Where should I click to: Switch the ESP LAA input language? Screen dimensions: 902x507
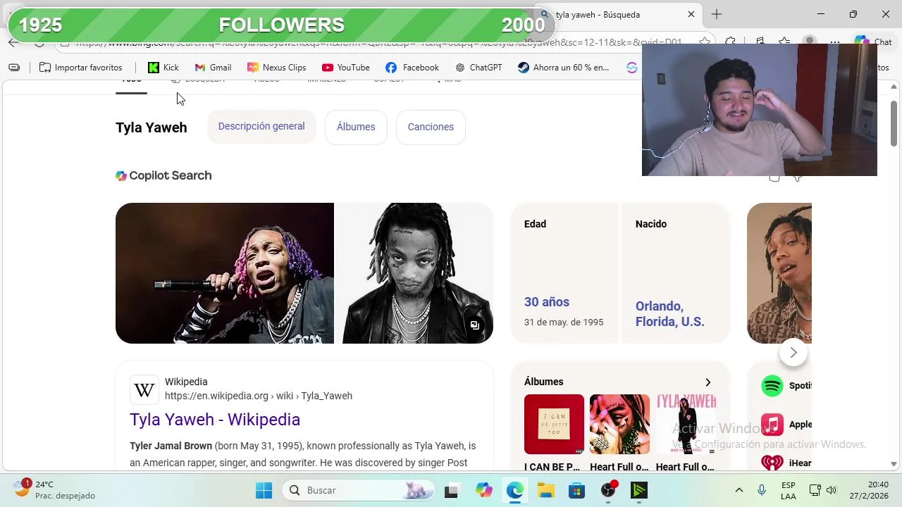coord(789,490)
